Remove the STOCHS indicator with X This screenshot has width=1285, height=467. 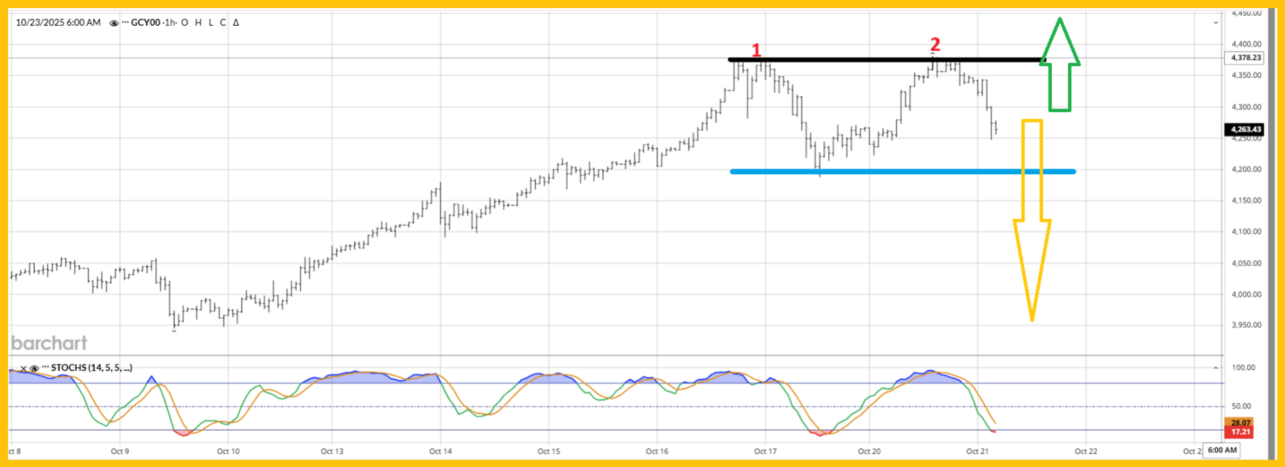23,369
